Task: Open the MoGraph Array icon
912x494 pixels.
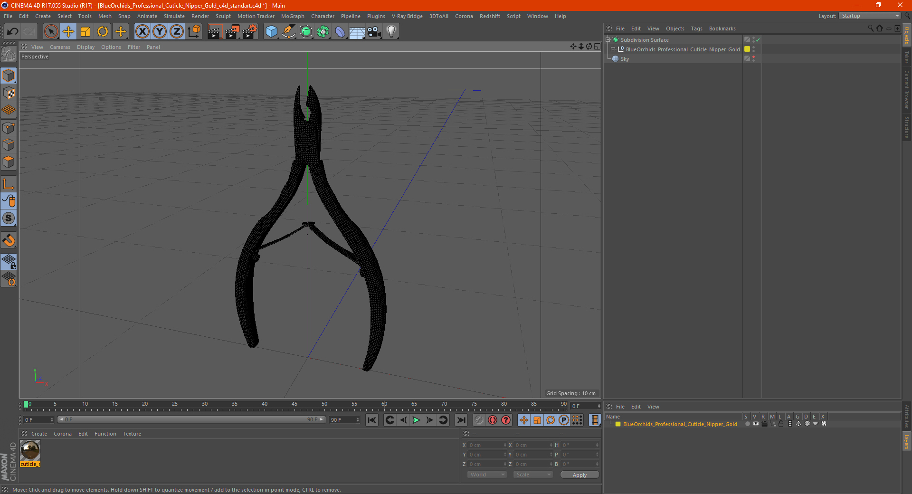Action: pyautogui.click(x=323, y=32)
